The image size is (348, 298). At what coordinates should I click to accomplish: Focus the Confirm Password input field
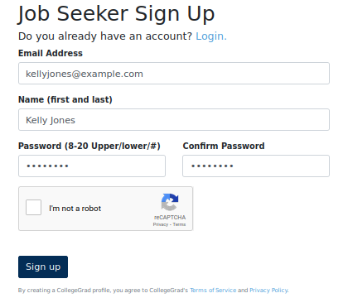click(256, 166)
